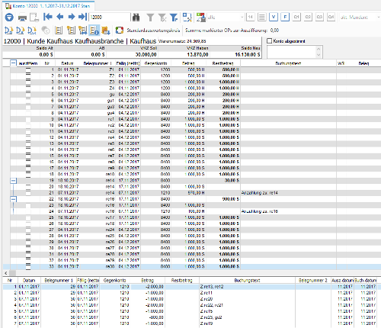The height and width of the screenshot is (328, 381).
Task: Click the expand/collapse plus-minus icon
Action: coord(187,18)
